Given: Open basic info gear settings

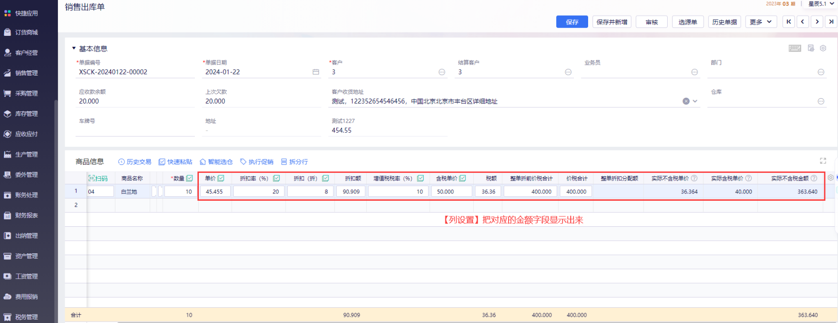Looking at the screenshot, I should pos(823,48).
